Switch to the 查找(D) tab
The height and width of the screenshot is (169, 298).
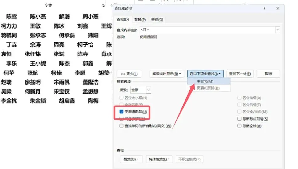123,20
